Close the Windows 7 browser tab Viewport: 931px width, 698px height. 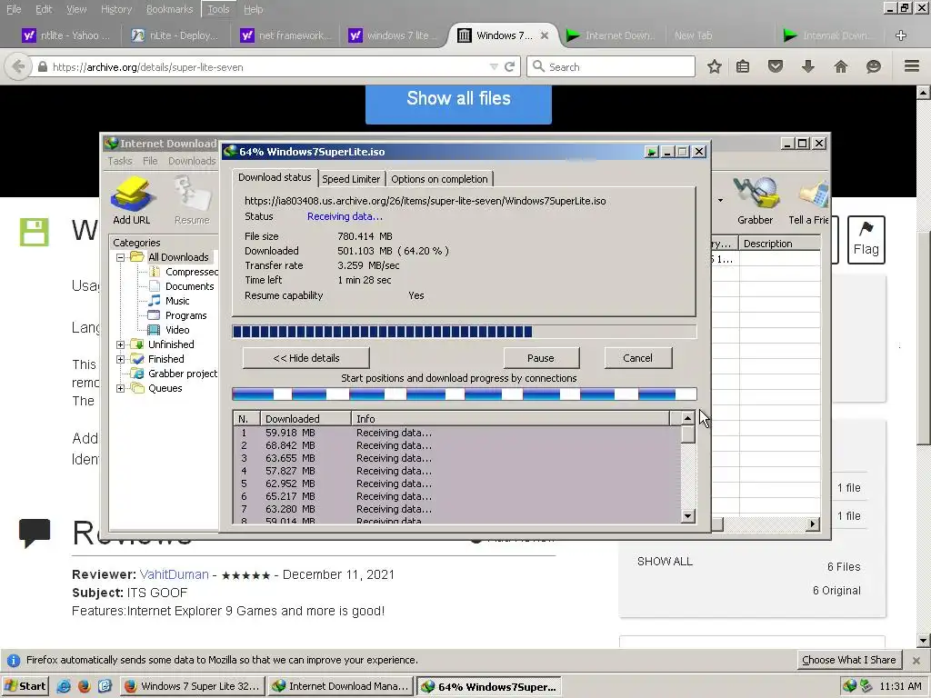point(545,35)
